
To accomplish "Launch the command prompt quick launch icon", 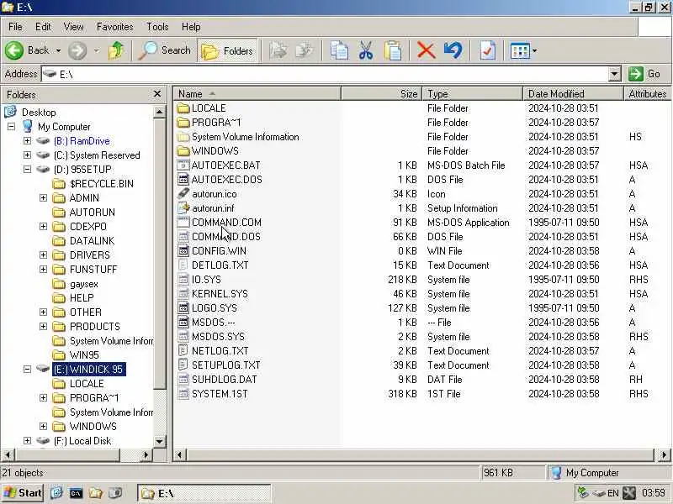I will [76, 493].
